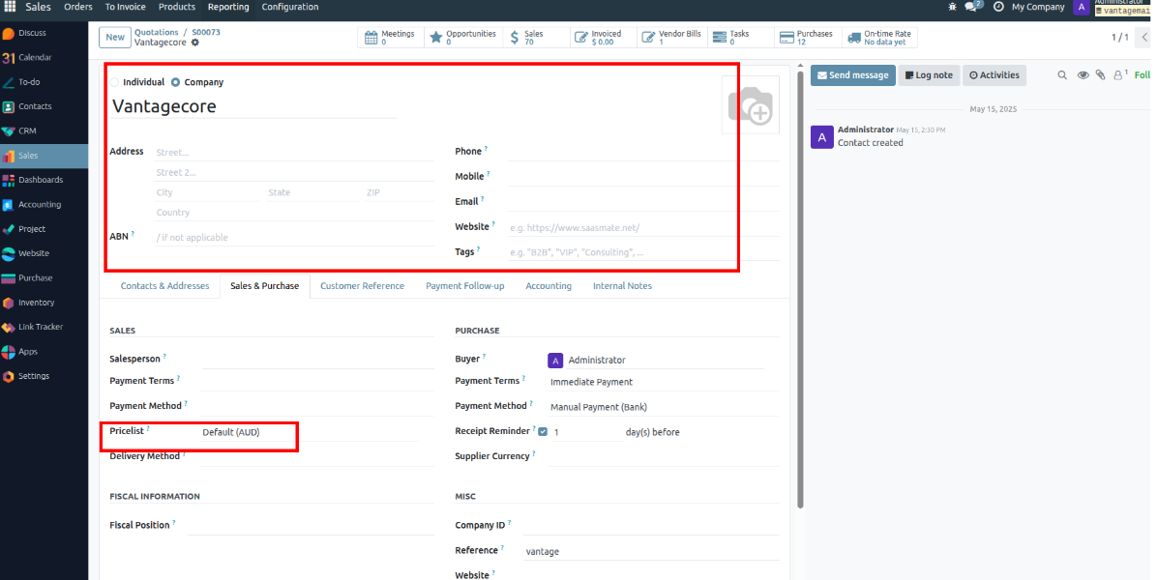The height and width of the screenshot is (580, 1158).
Task: Select the Individual radio option
Action: pos(115,82)
